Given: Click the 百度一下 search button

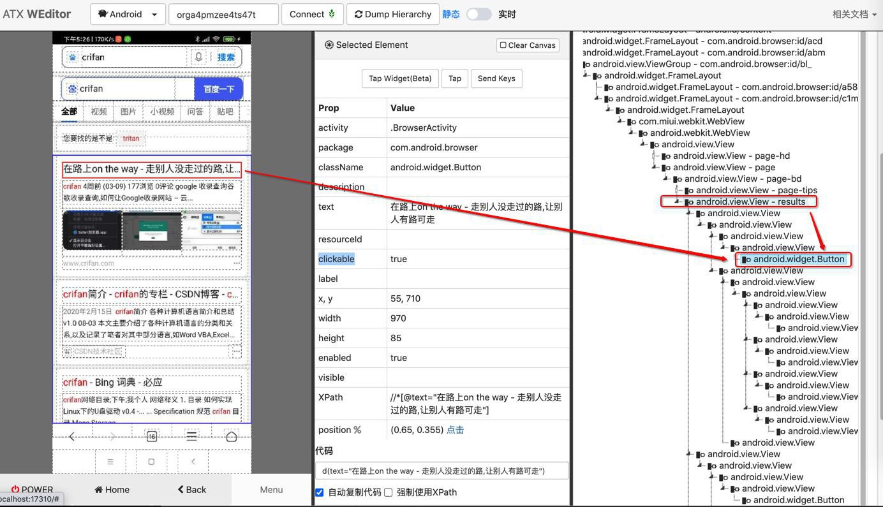Looking at the screenshot, I should (218, 89).
